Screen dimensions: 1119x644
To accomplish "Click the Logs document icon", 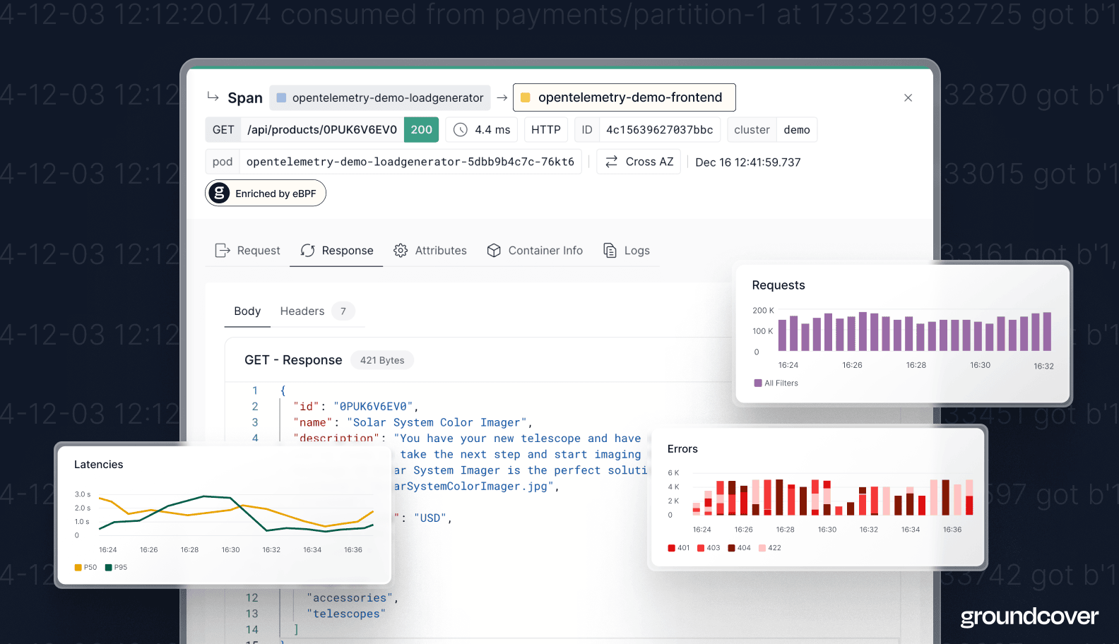I will pyautogui.click(x=610, y=251).
